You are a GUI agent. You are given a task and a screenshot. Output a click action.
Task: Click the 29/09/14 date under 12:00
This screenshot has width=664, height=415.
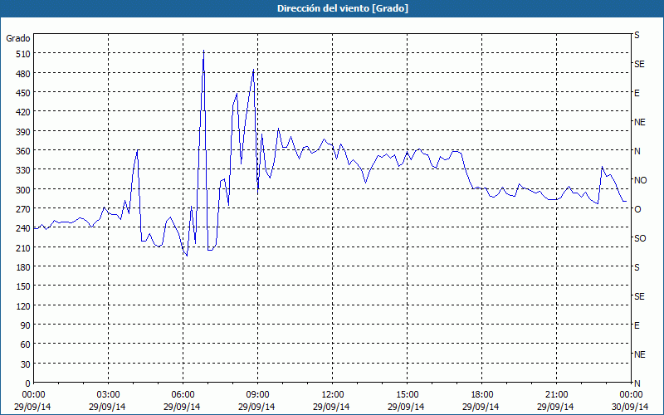331,407
